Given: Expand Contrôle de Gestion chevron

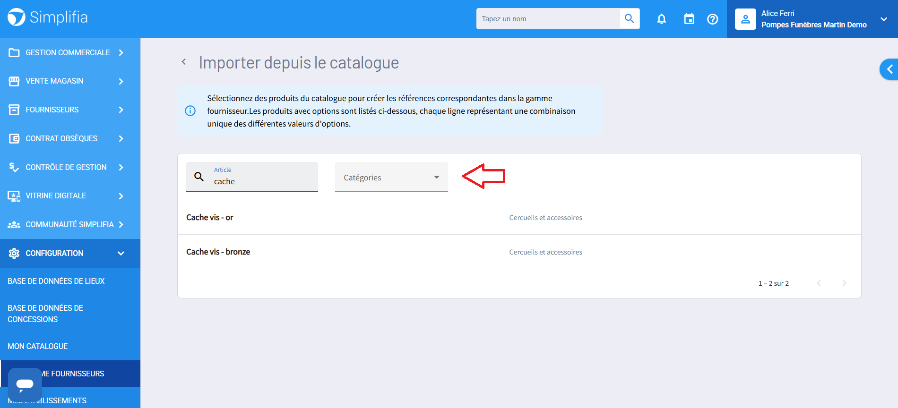Looking at the screenshot, I should tap(121, 167).
